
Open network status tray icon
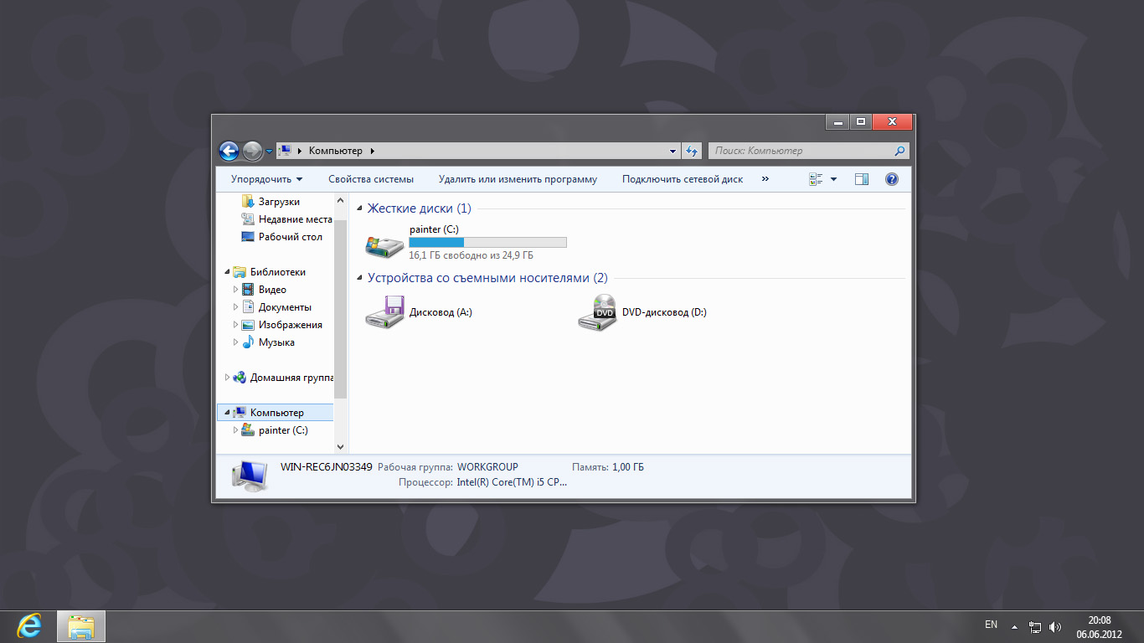pyautogui.click(x=1035, y=626)
